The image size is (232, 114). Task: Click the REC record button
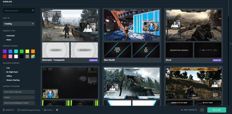(x=202, y=110)
